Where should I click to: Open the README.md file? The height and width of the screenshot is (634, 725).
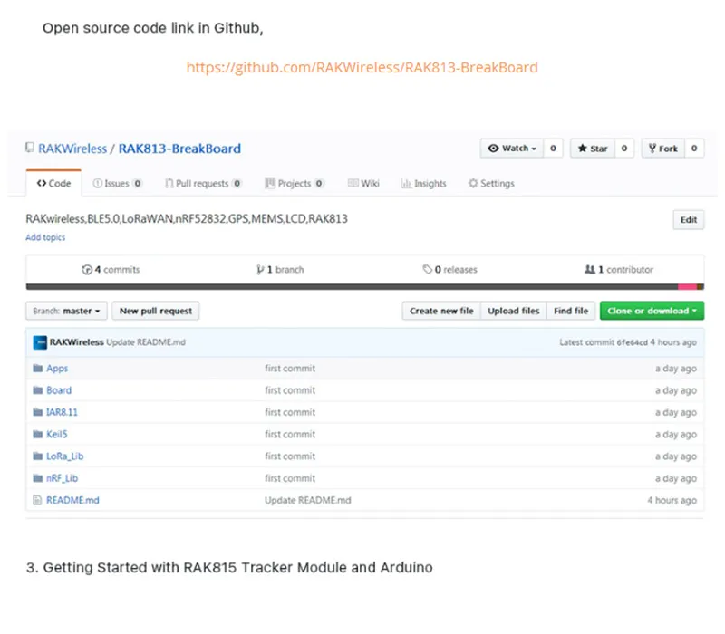[x=72, y=501]
